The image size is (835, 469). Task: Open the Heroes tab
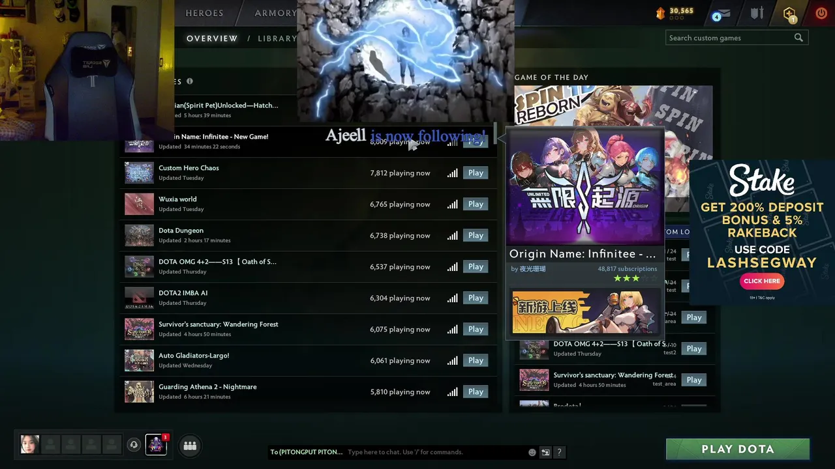coord(204,13)
